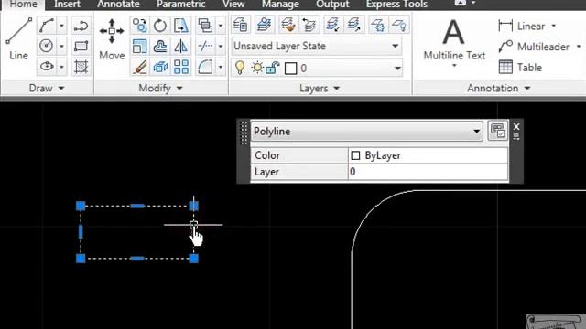The image size is (586, 329).
Task: Select the Rectangle draw tool
Action: coord(81,47)
